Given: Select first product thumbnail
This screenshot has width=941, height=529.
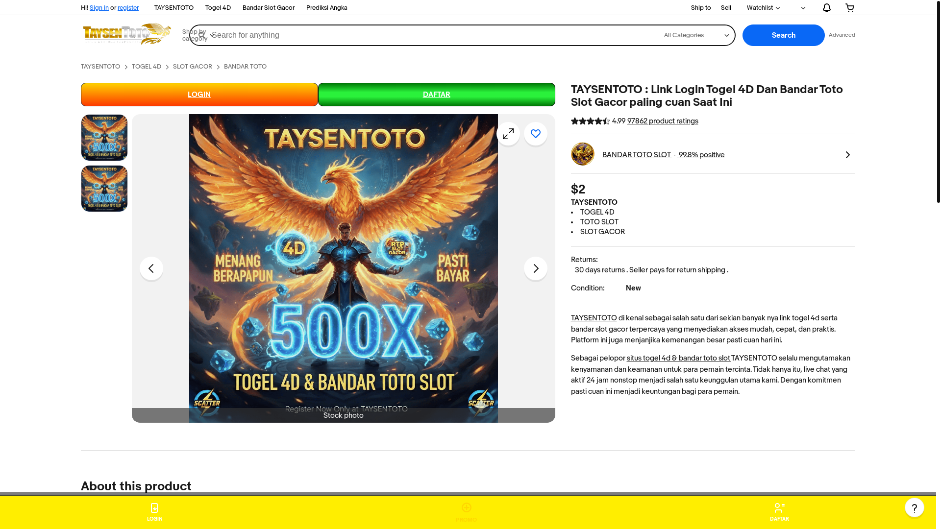Looking at the screenshot, I should coord(104,138).
